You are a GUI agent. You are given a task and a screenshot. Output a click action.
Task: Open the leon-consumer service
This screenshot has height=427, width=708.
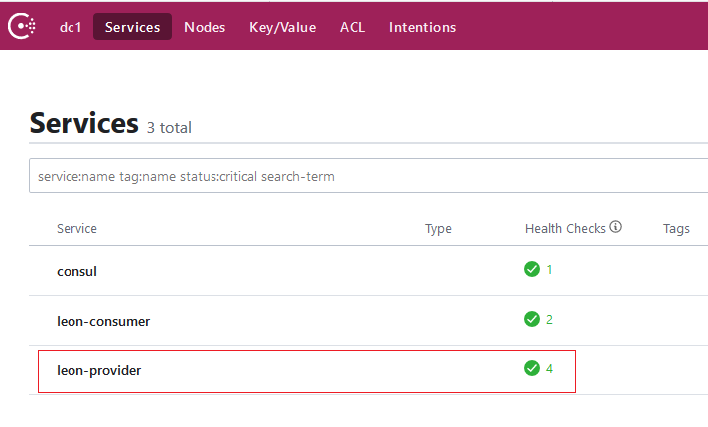[x=103, y=321]
